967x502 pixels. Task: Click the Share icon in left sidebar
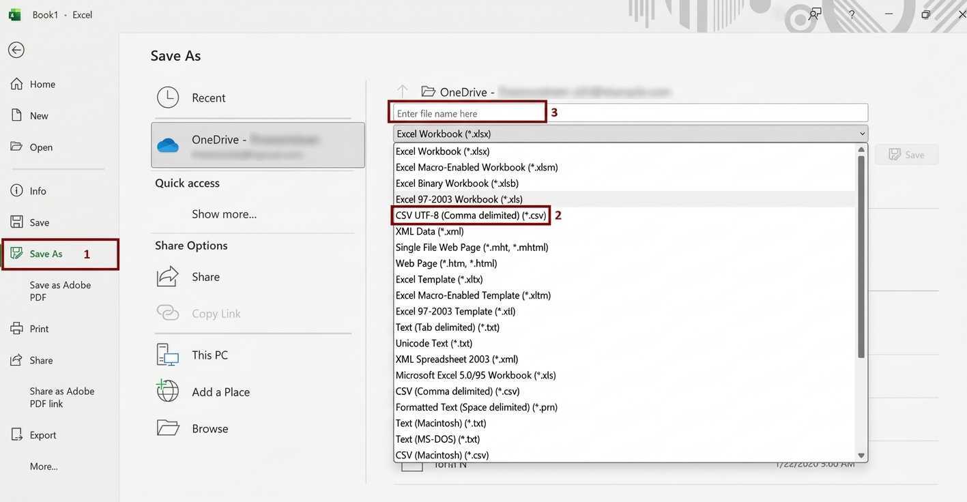point(16,360)
